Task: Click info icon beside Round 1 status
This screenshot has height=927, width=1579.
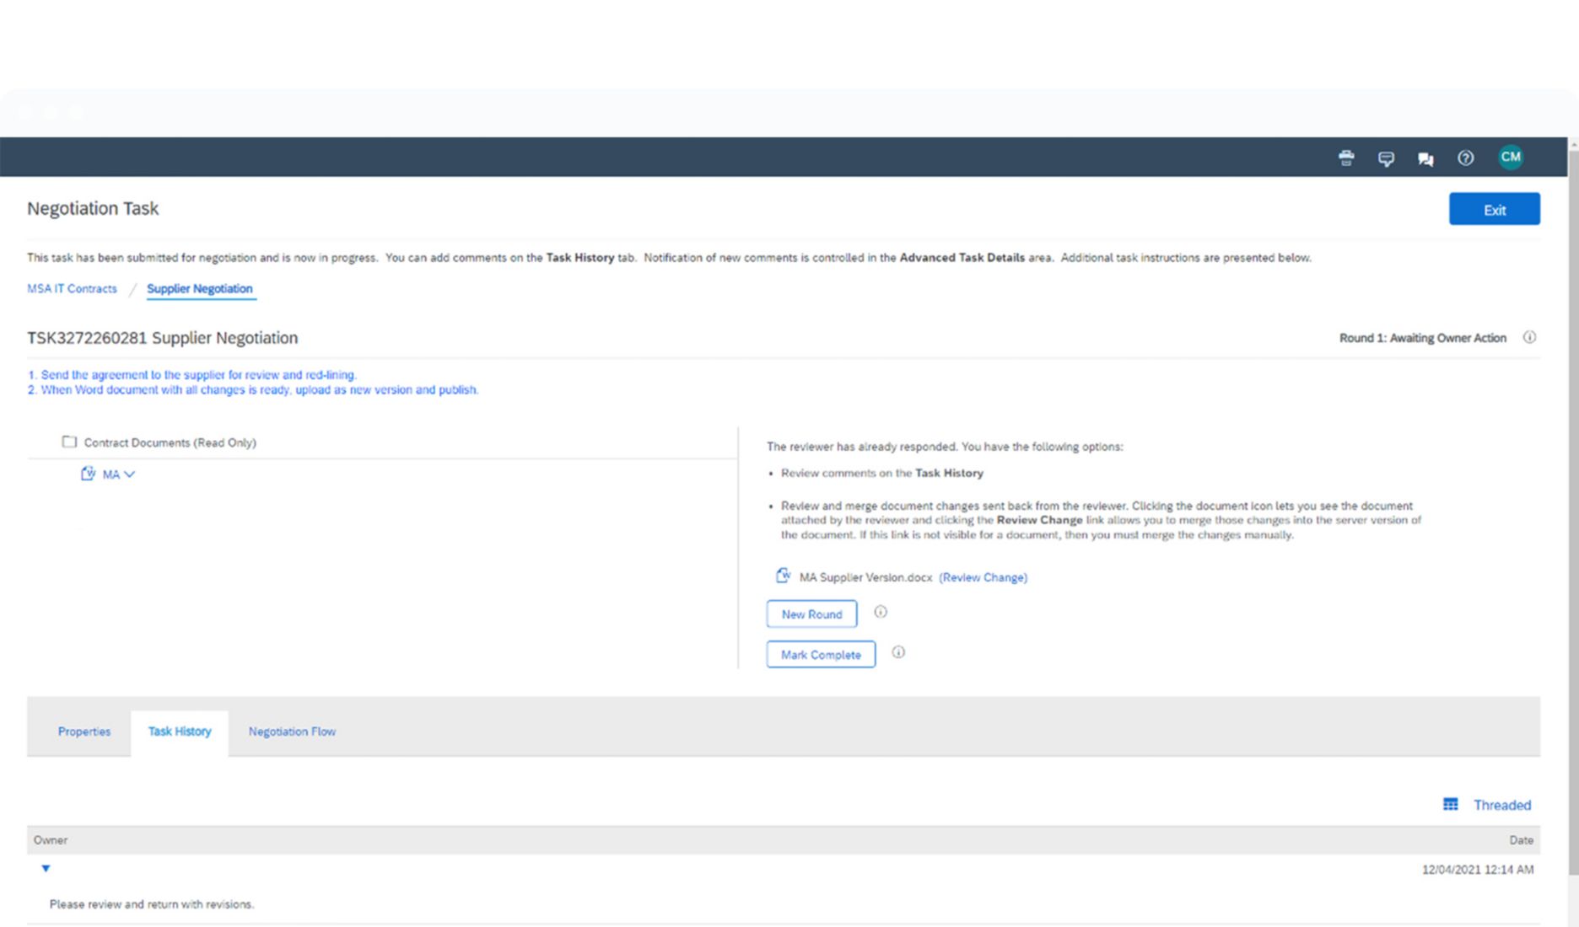Action: pyautogui.click(x=1529, y=337)
